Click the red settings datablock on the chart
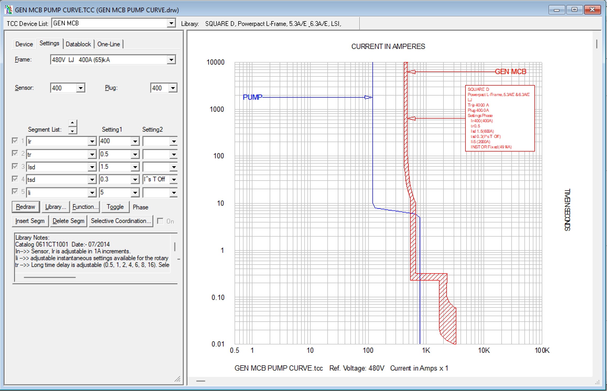Screen dimensions: 607x391 500,118
